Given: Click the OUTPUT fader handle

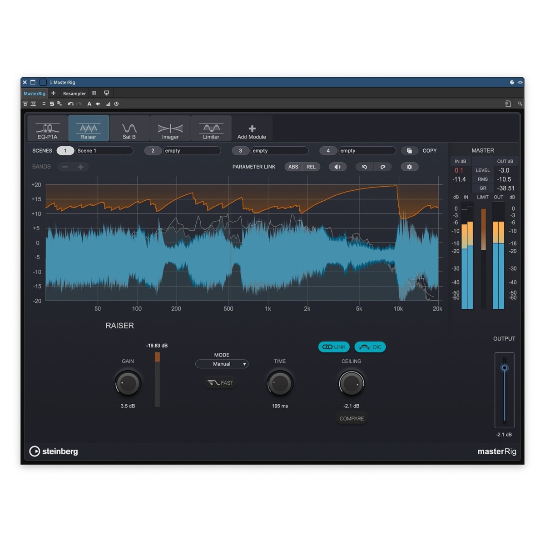Looking at the screenshot, I should (x=504, y=368).
